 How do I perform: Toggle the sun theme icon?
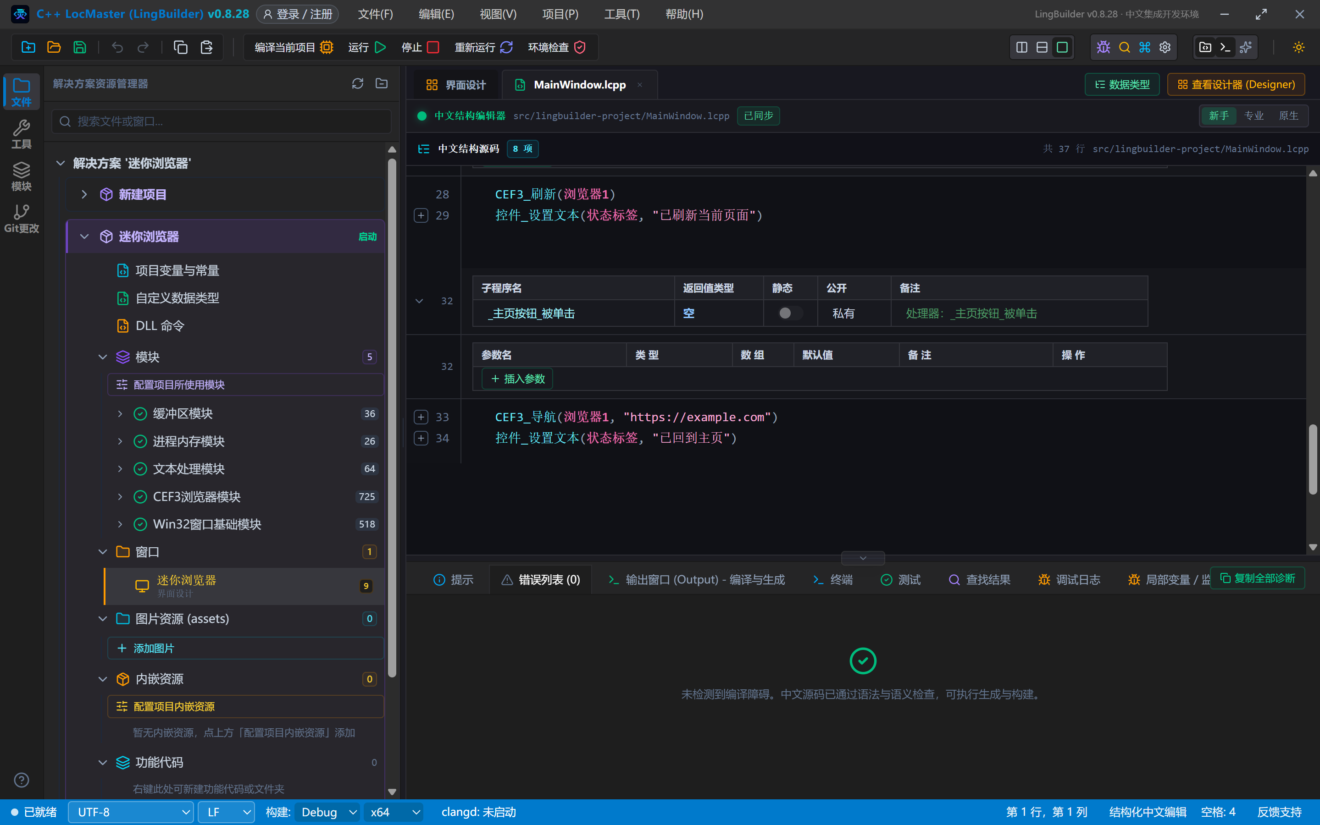tap(1299, 48)
